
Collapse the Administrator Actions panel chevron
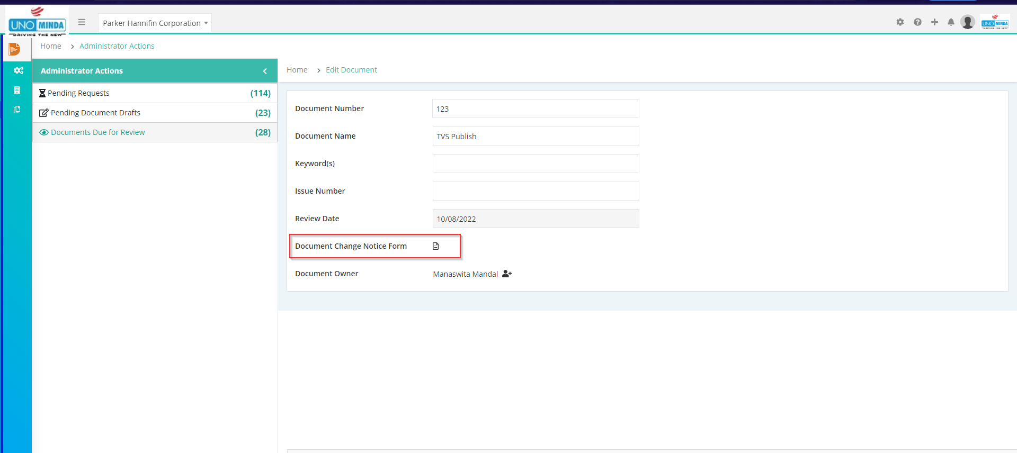265,71
